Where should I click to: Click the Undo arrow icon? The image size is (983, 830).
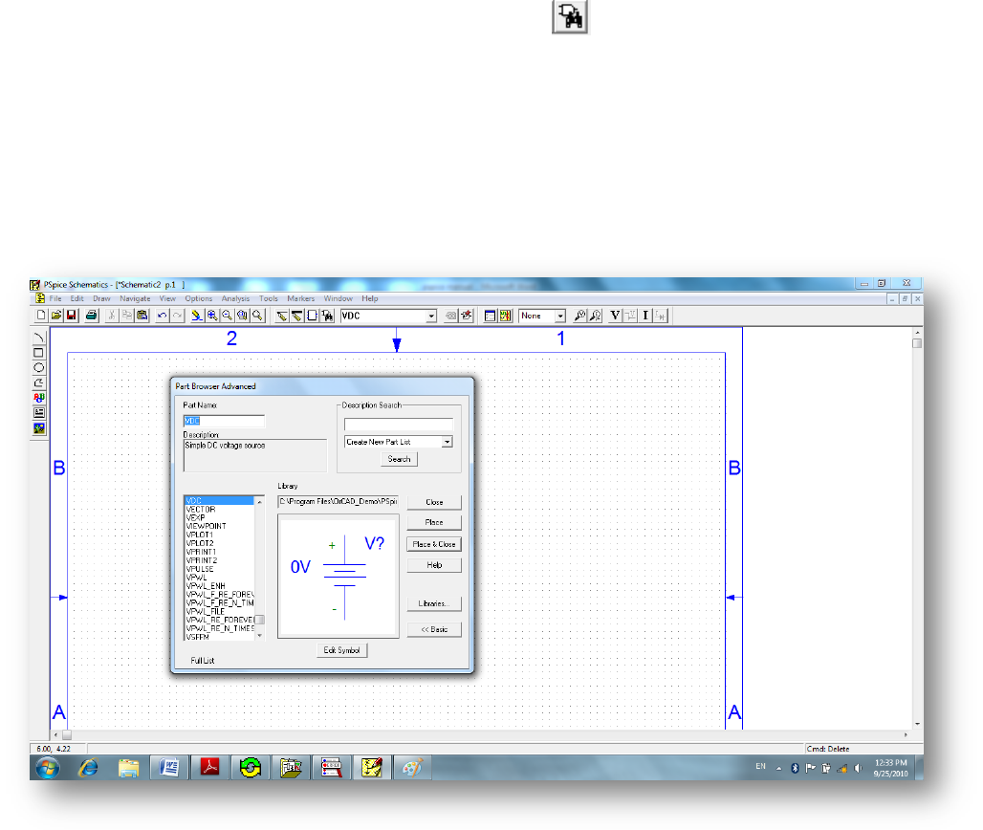click(x=163, y=316)
